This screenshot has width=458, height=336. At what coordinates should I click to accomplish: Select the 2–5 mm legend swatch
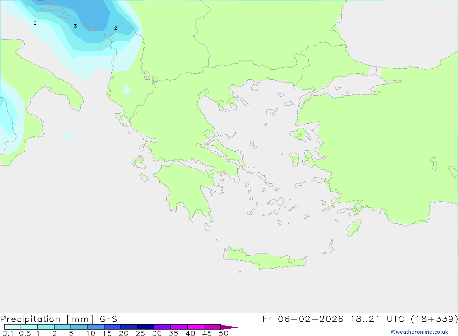(62, 327)
